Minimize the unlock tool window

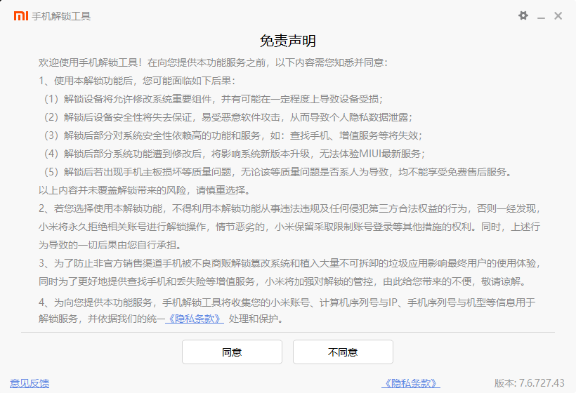click(541, 17)
